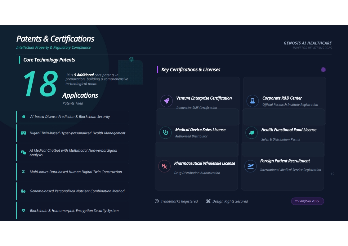Click the purple certificate badge icon
This screenshot has width=348, height=246.
(323, 70)
